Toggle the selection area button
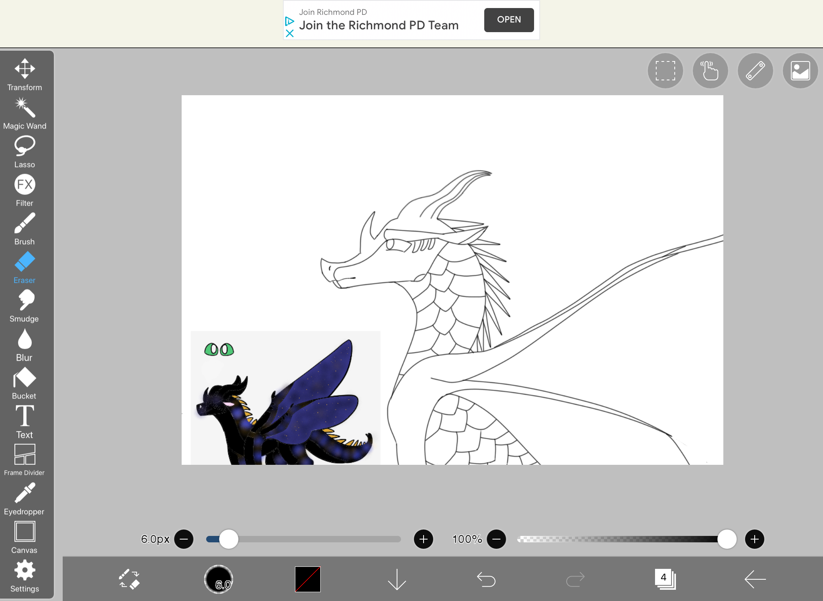The image size is (823, 601). [665, 71]
